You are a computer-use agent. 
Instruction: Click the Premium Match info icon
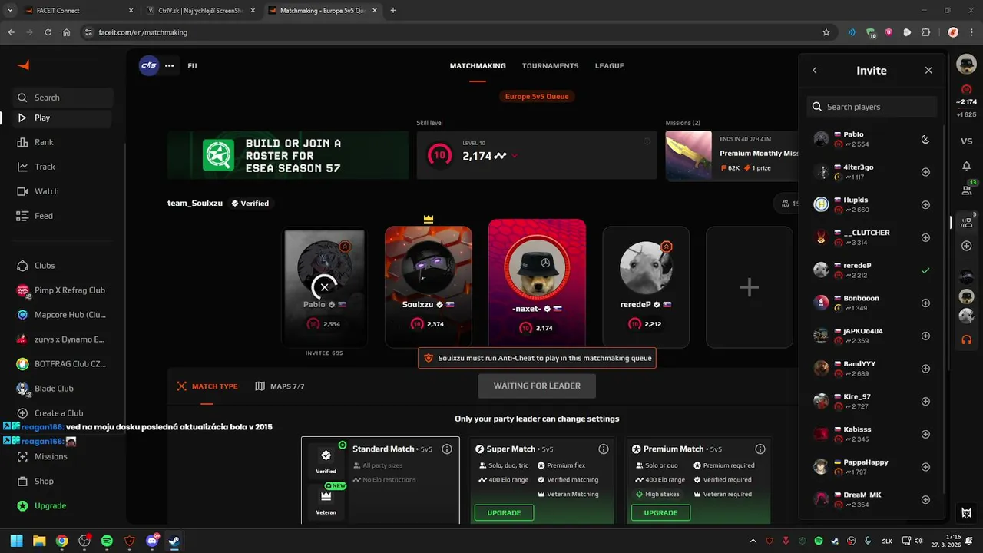tap(760, 449)
